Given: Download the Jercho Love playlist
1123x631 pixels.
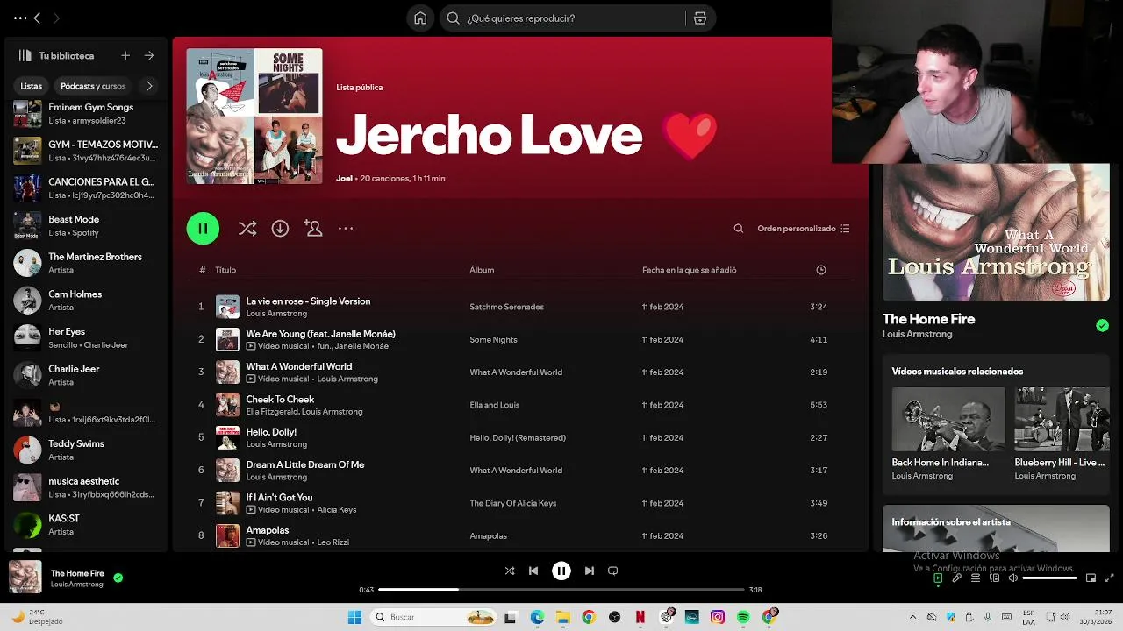Looking at the screenshot, I should click(280, 229).
